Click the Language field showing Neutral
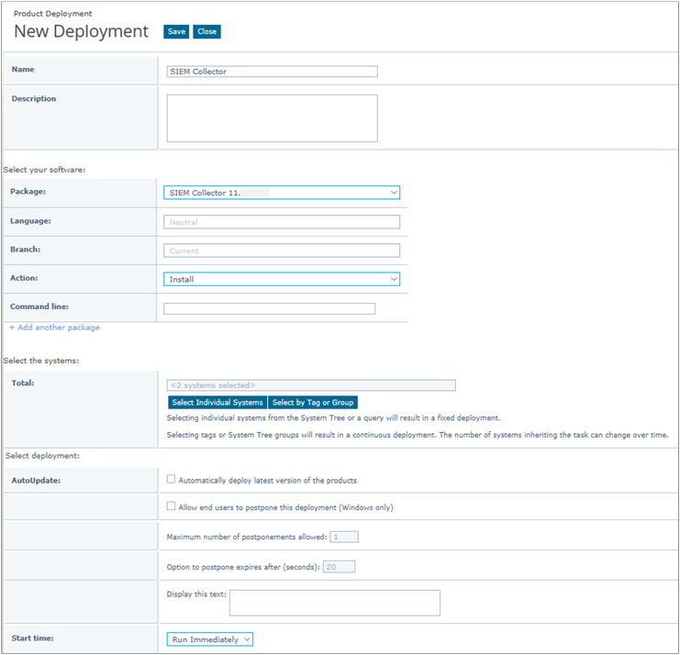 tap(282, 222)
